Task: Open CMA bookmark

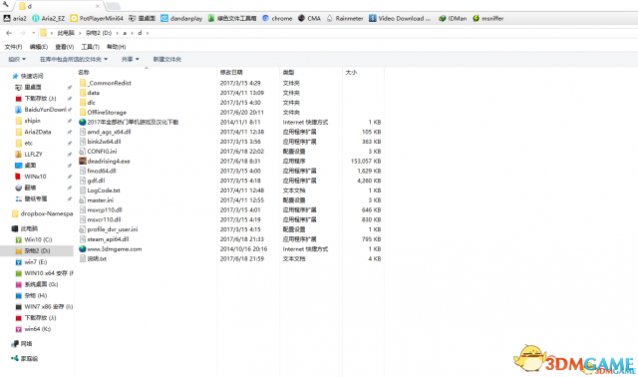Action: pyautogui.click(x=309, y=18)
